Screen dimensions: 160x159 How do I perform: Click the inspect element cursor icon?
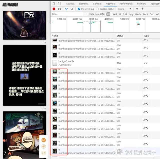[54, 4]
